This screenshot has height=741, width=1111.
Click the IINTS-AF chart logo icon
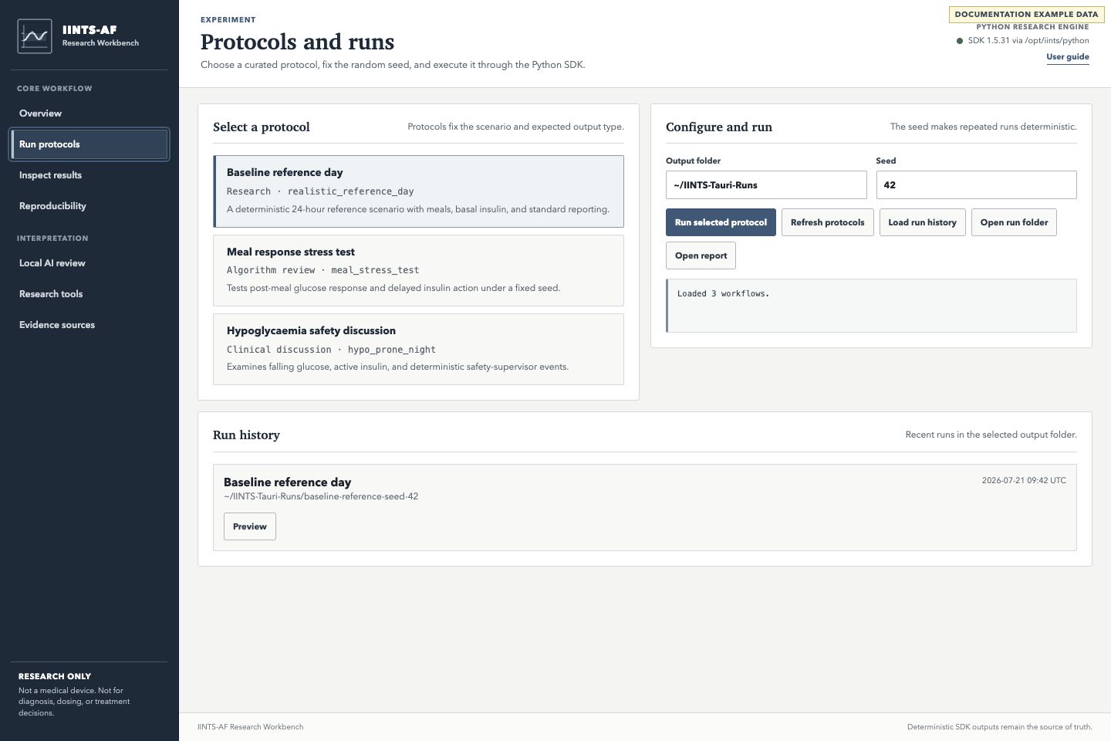[35, 36]
